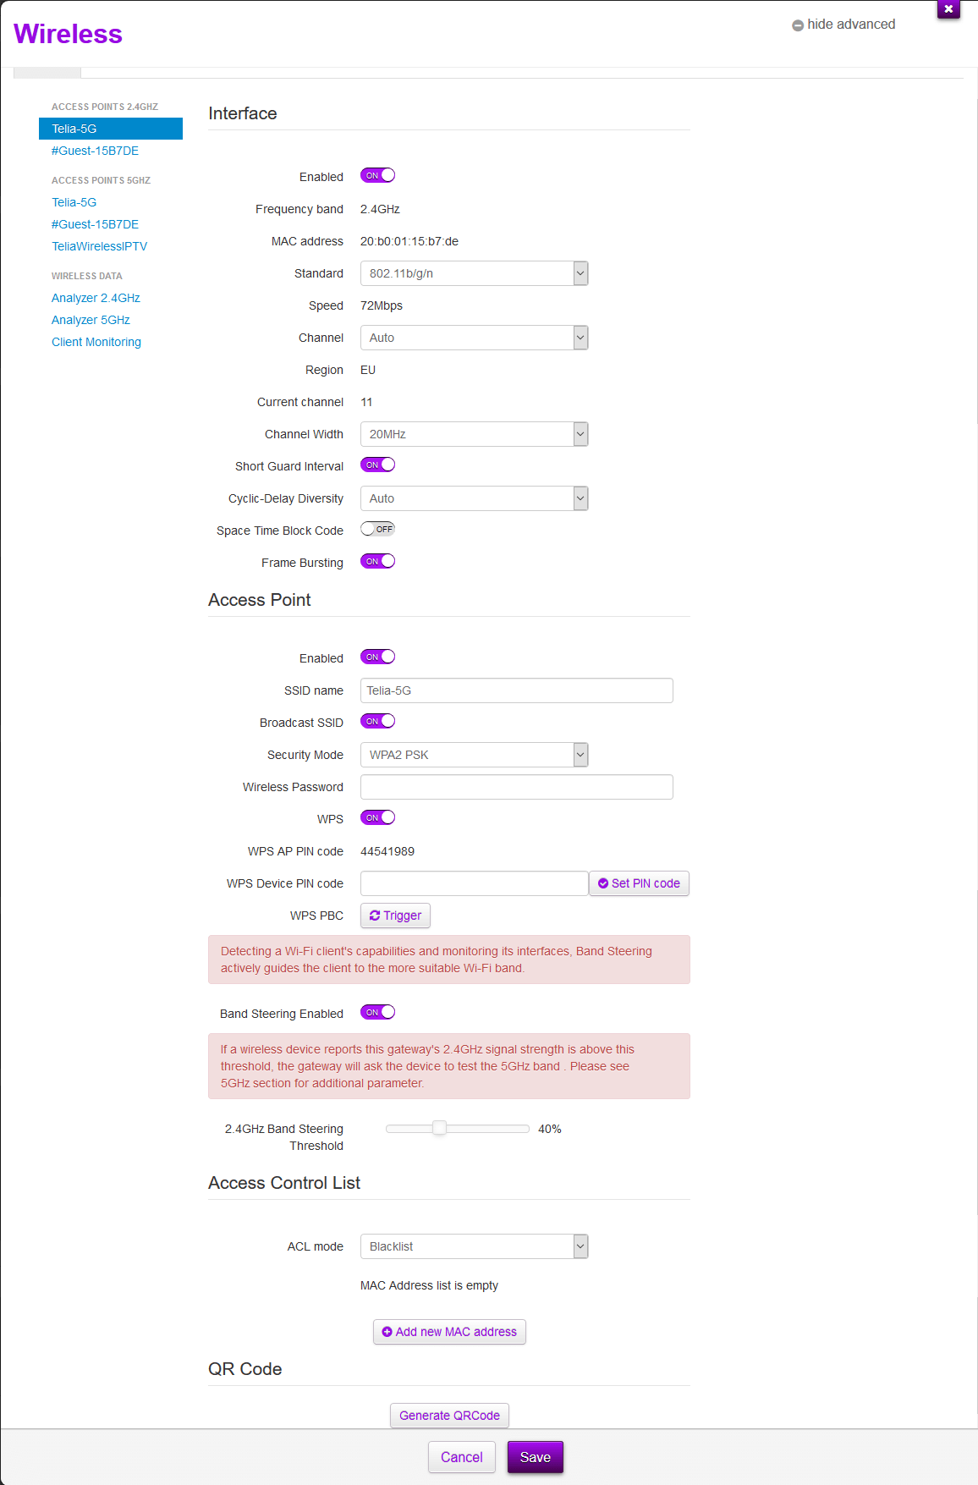This screenshot has width=978, height=1485.
Task: Click the Wireless Password input field
Action: (x=516, y=786)
